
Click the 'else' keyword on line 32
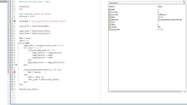[x=26, y=75]
